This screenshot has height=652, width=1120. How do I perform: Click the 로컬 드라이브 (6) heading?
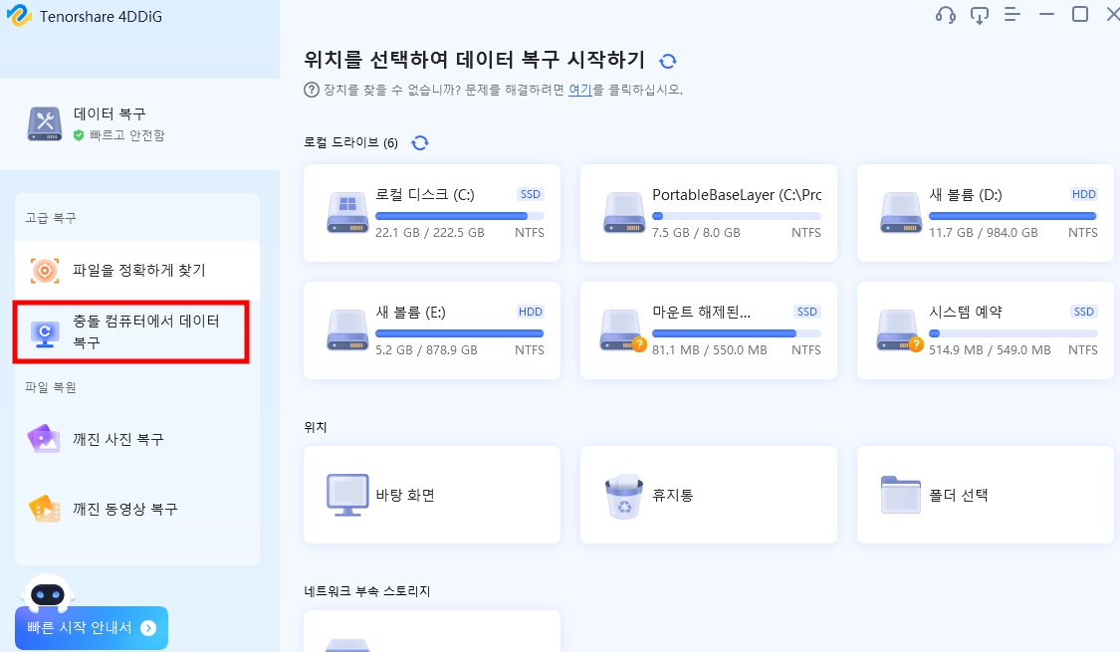[x=350, y=142]
